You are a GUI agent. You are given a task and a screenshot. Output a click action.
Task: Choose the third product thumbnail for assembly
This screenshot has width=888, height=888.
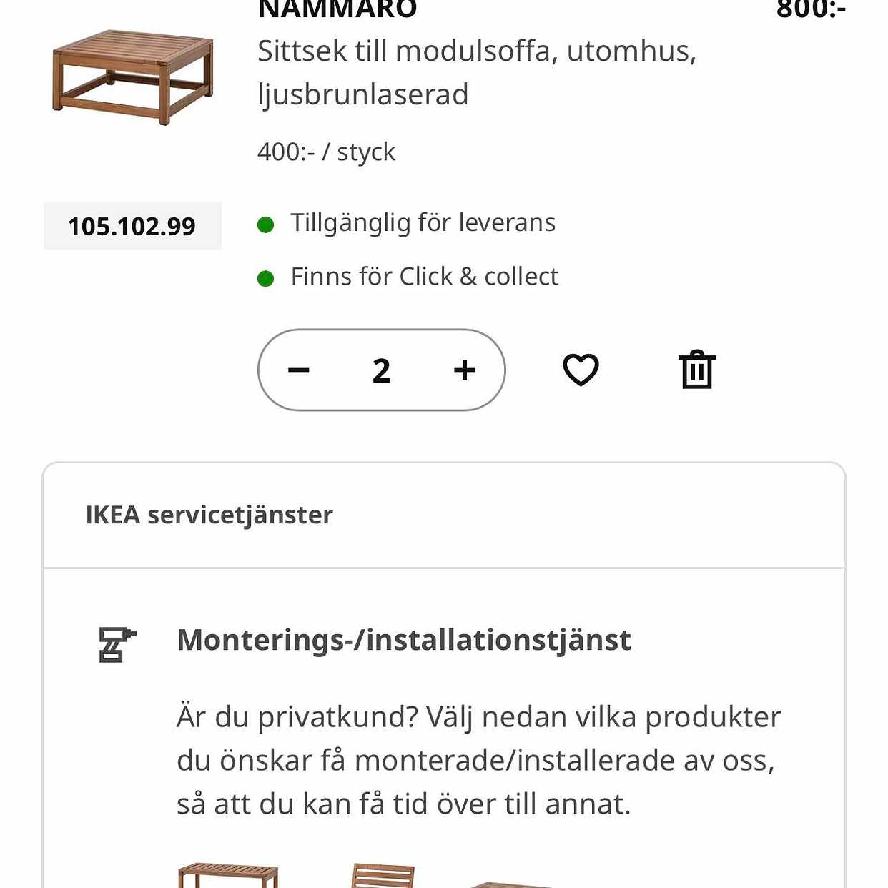point(511,885)
